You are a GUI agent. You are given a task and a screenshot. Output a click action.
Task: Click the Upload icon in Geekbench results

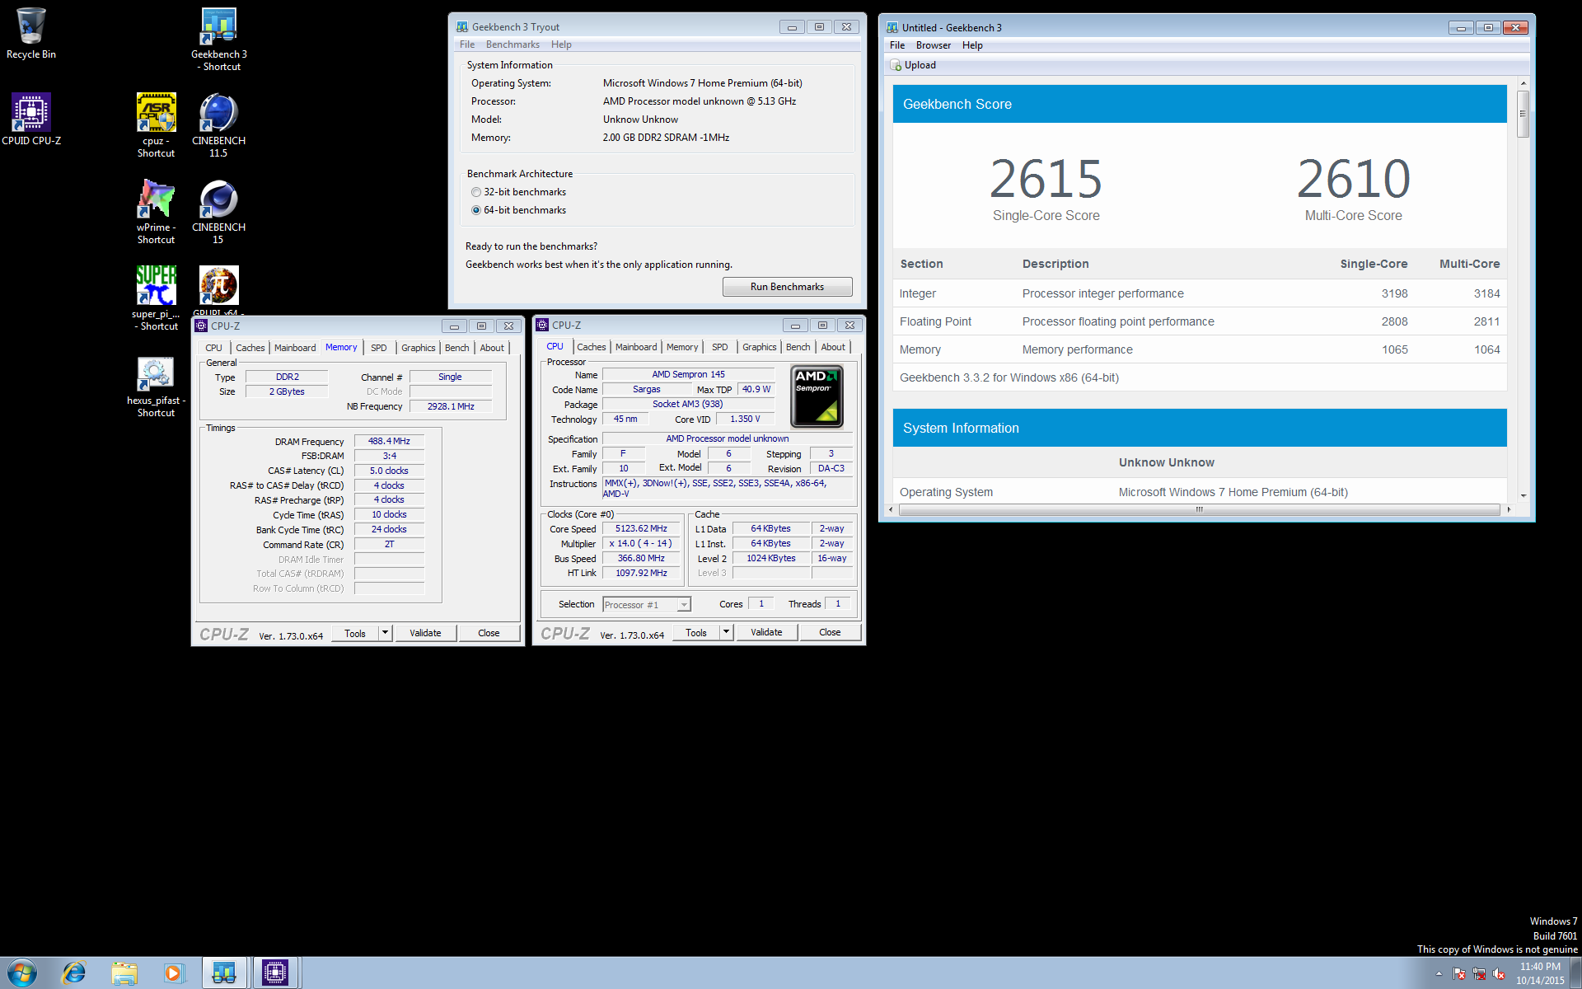[x=896, y=65]
